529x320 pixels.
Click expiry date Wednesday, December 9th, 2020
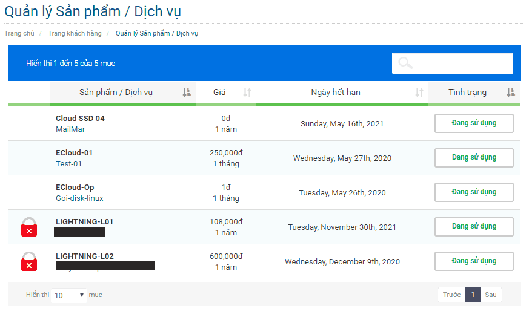[x=342, y=262]
